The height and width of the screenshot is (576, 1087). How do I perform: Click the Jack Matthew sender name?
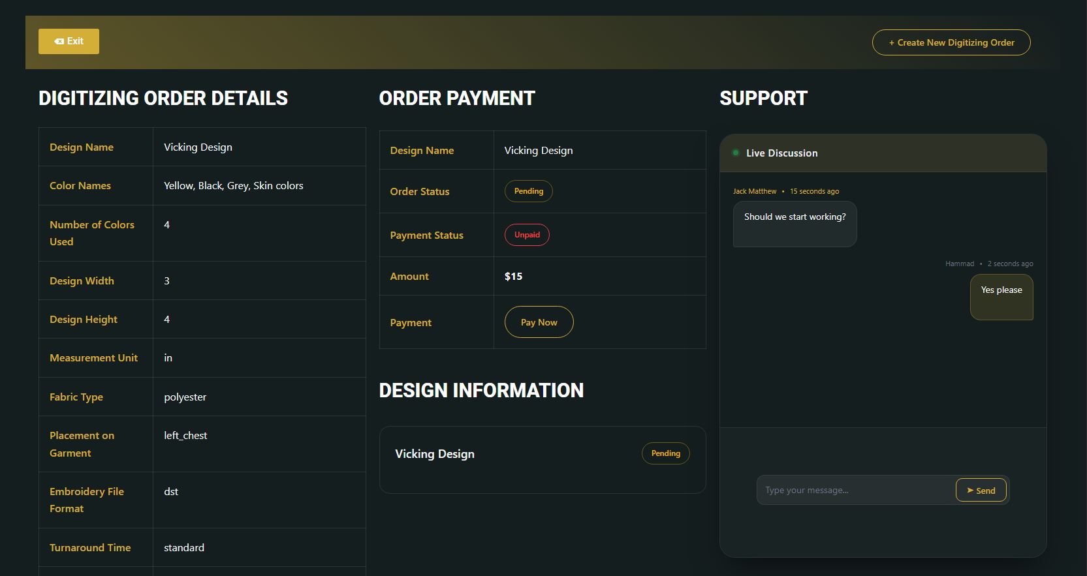[755, 191]
